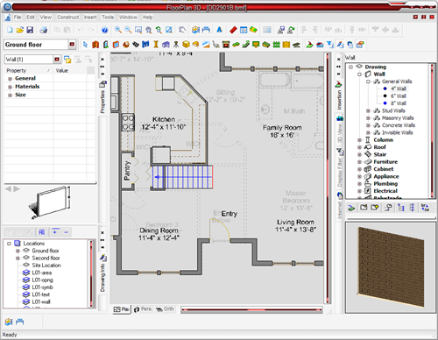The height and width of the screenshot is (340, 438).
Task: Click the drawing area vertical scrollbar
Action: (328, 178)
